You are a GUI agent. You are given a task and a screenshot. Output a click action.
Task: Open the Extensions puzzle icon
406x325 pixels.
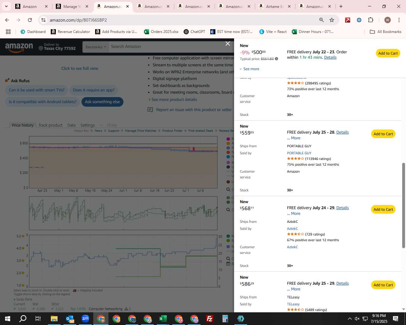[370, 20]
